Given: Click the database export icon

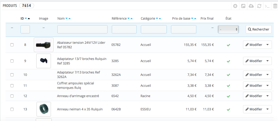Looking at the screenshot, I should tap(275, 6).
